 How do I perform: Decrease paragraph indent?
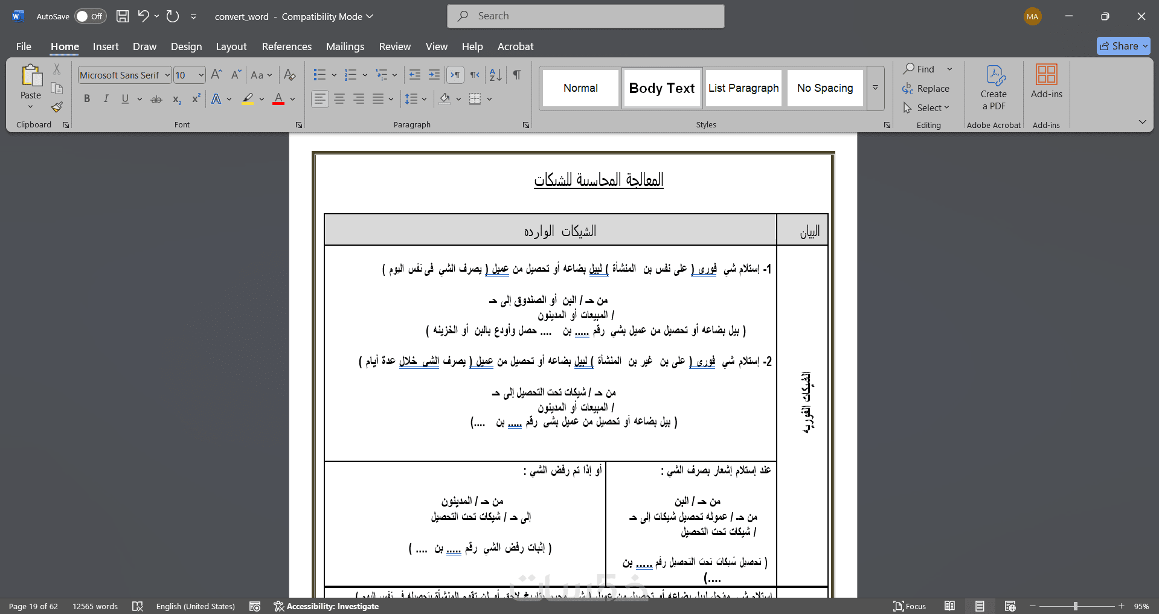415,75
